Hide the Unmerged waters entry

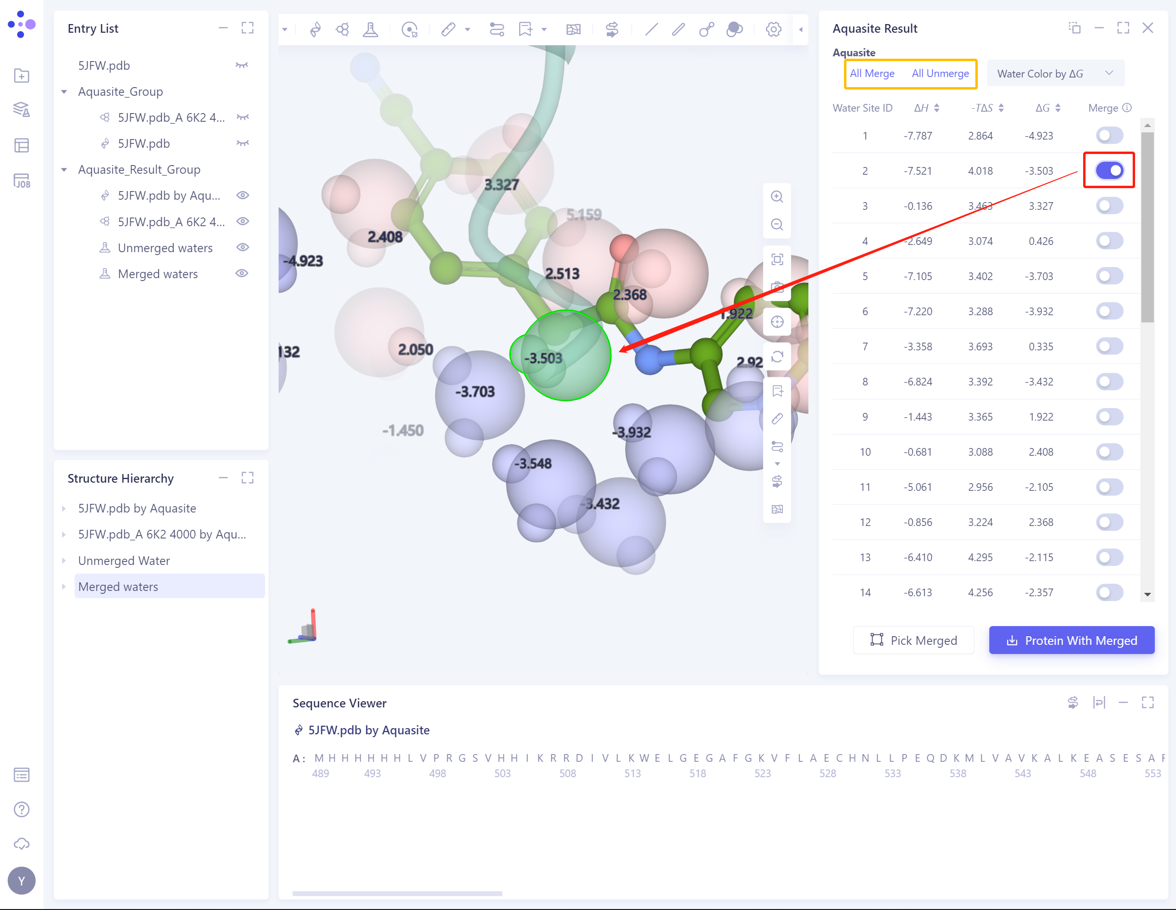tap(243, 248)
